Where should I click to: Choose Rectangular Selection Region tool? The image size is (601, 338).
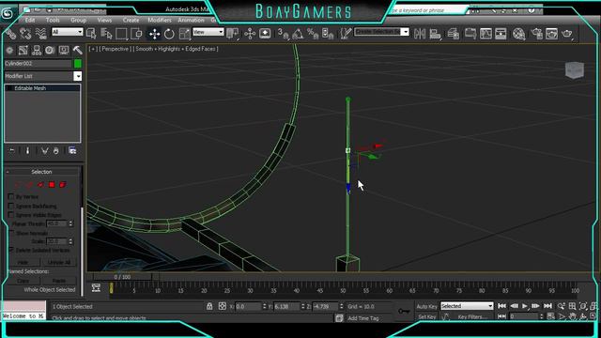tap(121, 34)
